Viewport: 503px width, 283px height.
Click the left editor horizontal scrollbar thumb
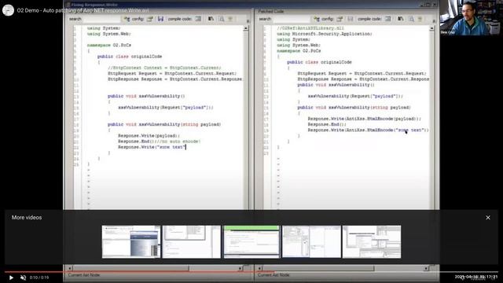point(131,268)
